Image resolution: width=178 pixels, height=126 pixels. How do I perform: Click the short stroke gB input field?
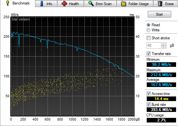154,45
